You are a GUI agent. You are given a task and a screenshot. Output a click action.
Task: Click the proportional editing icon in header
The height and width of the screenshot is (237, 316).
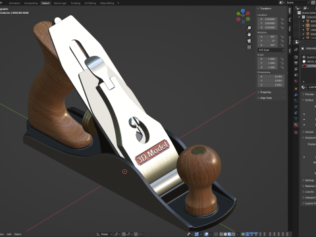(136, 234)
